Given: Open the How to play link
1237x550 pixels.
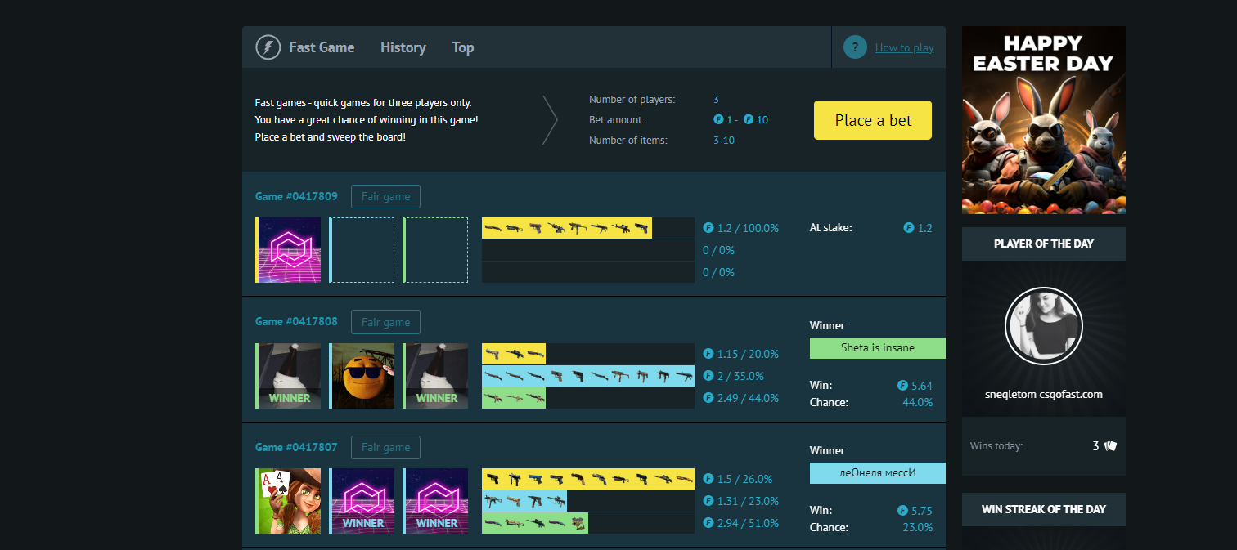Looking at the screenshot, I should (x=904, y=47).
